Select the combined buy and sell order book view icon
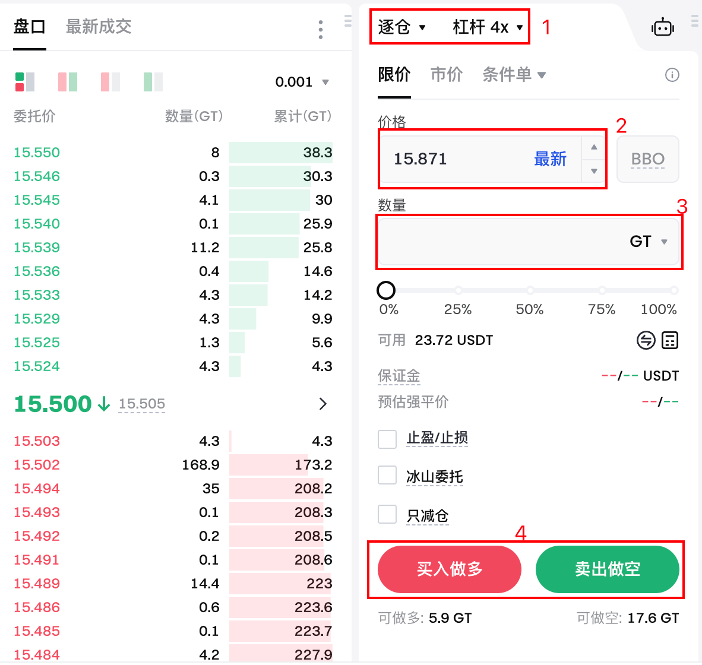This screenshot has height=665, width=702. [25, 82]
